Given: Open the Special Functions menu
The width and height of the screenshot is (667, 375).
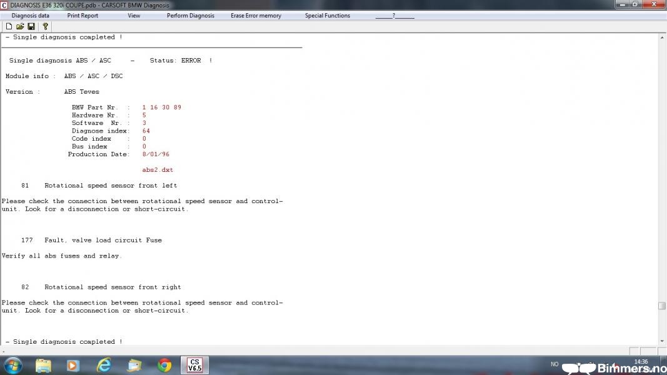Looking at the screenshot, I should pyautogui.click(x=328, y=15).
